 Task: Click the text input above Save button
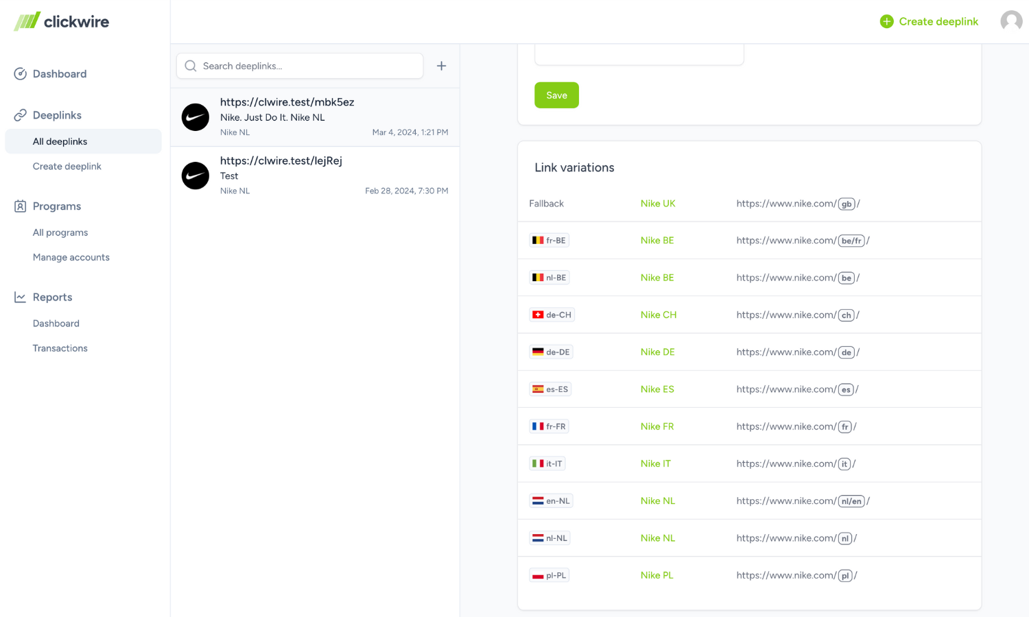(639, 54)
